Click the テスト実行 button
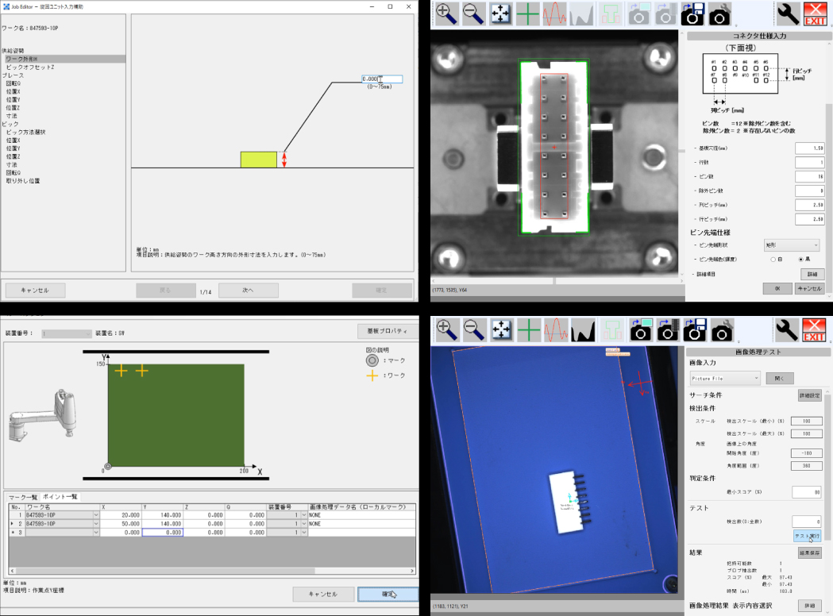Image resolution: width=833 pixels, height=616 pixels. tap(807, 537)
